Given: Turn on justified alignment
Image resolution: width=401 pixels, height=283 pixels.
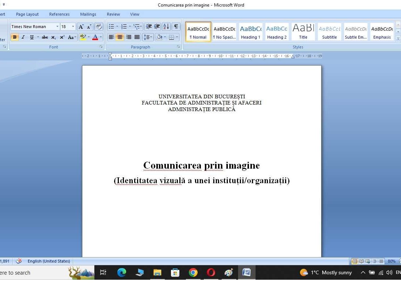Looking at the screenshot, I should pyautogui.click(x=137, y=37).
